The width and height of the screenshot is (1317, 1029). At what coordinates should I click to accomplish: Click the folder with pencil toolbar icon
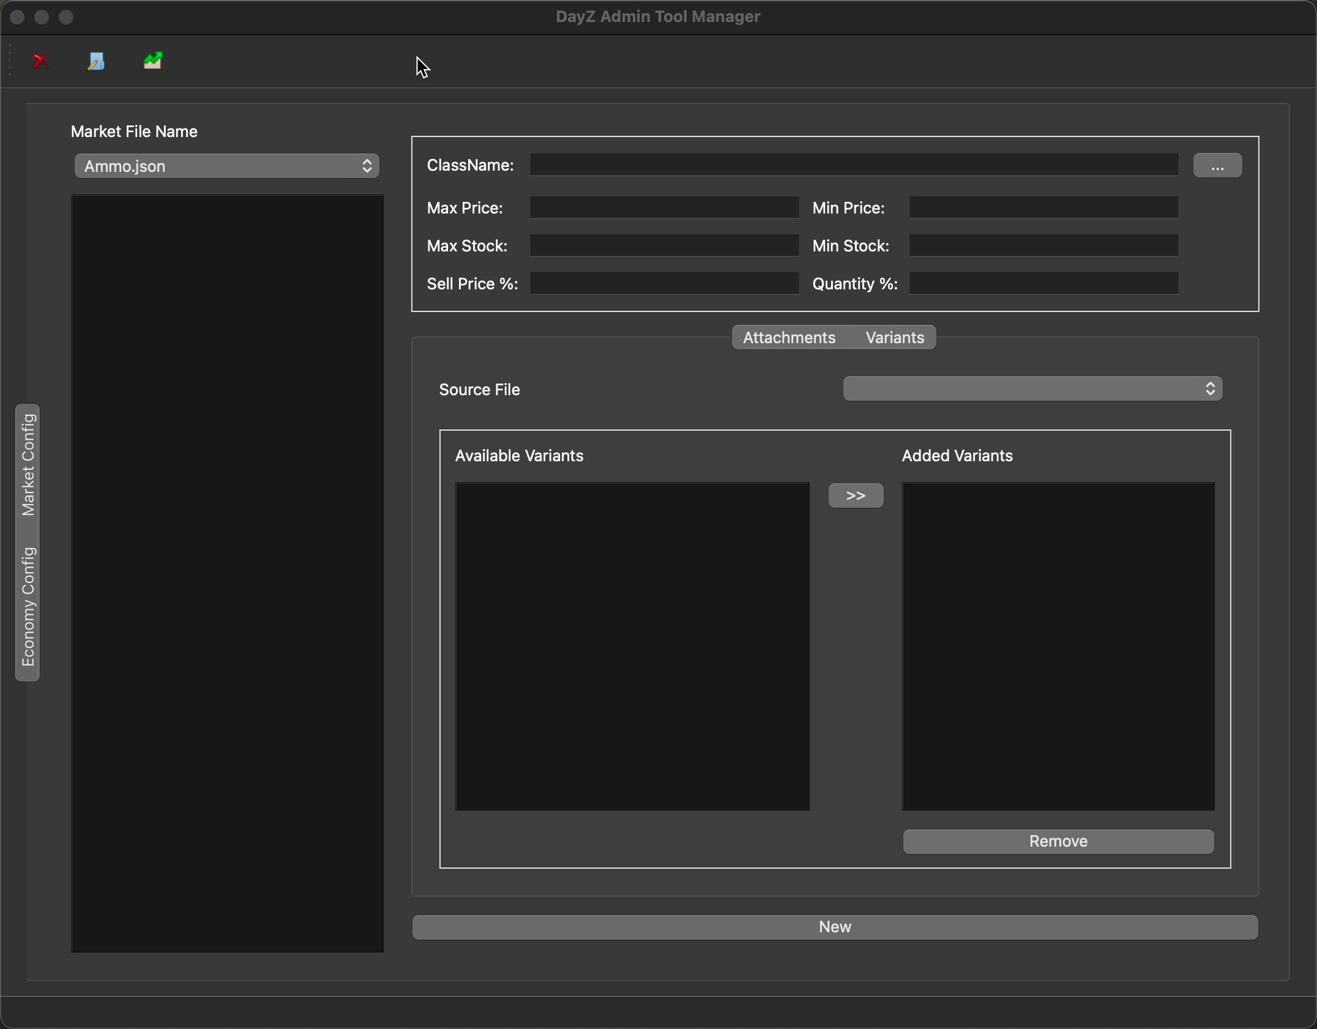(96, 61)
